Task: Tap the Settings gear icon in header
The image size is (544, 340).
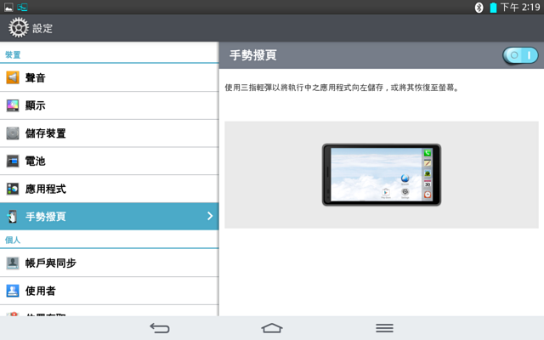Action: coord(19,28)
